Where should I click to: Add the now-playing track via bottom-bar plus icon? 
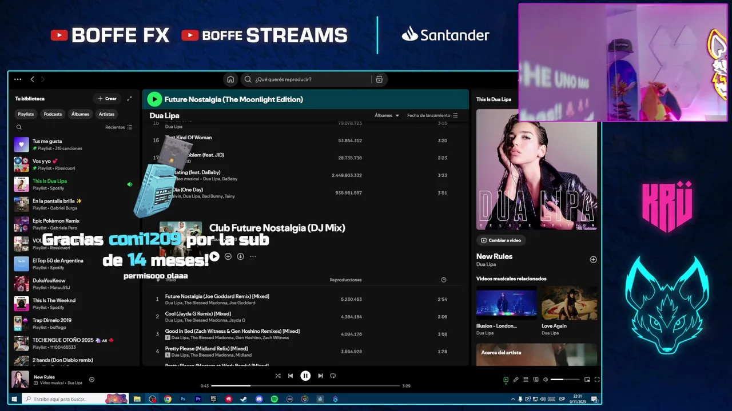click(x=91, y=380)
